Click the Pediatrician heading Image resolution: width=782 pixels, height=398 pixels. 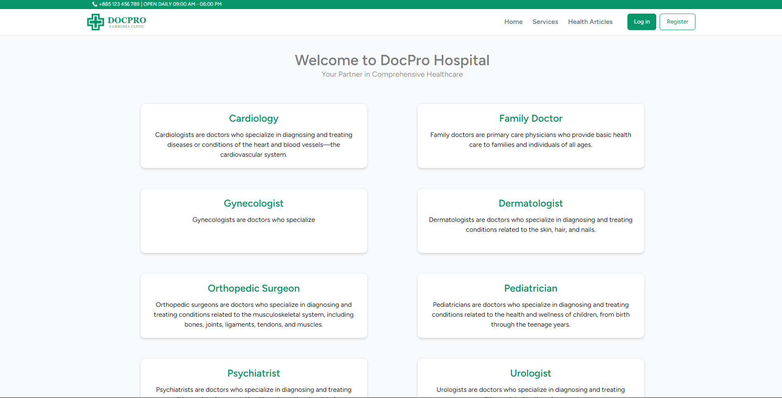coord(531,288)
